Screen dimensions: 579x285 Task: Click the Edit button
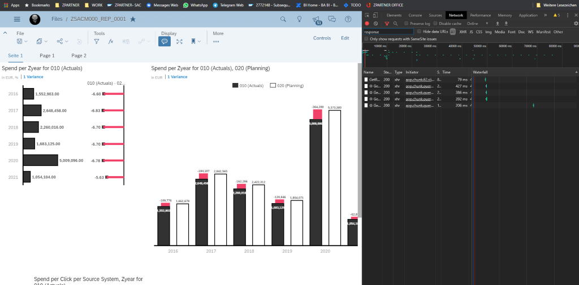345,38
